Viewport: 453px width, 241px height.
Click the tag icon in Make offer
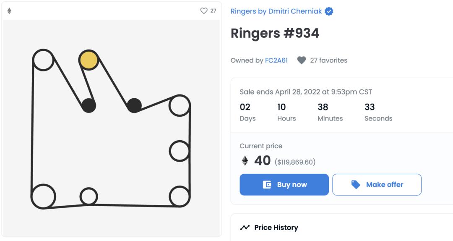356,185
